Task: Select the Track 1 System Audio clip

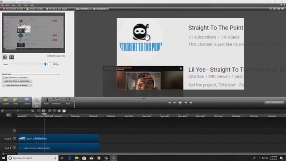Action: coord(59,148)
